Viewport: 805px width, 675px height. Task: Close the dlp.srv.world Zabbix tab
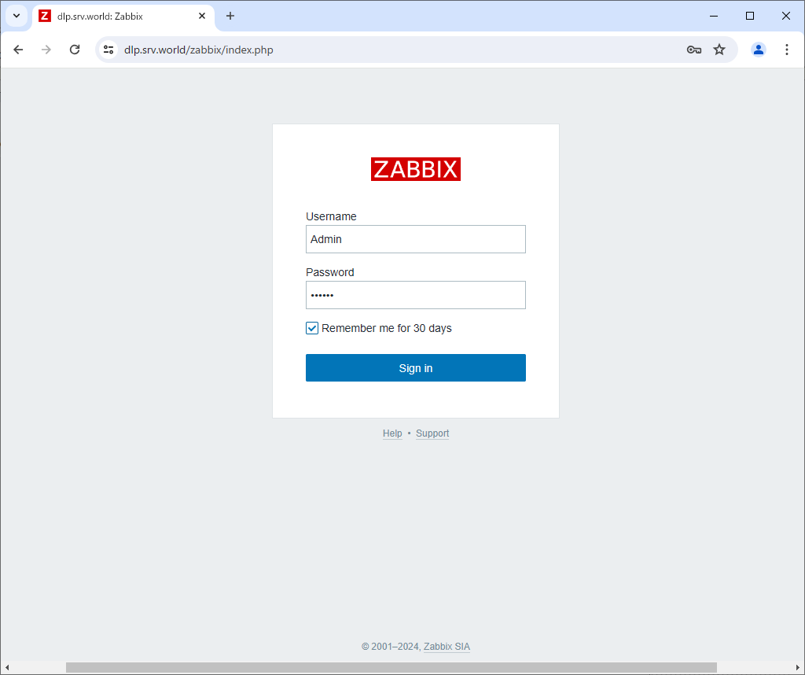point(202,16)
